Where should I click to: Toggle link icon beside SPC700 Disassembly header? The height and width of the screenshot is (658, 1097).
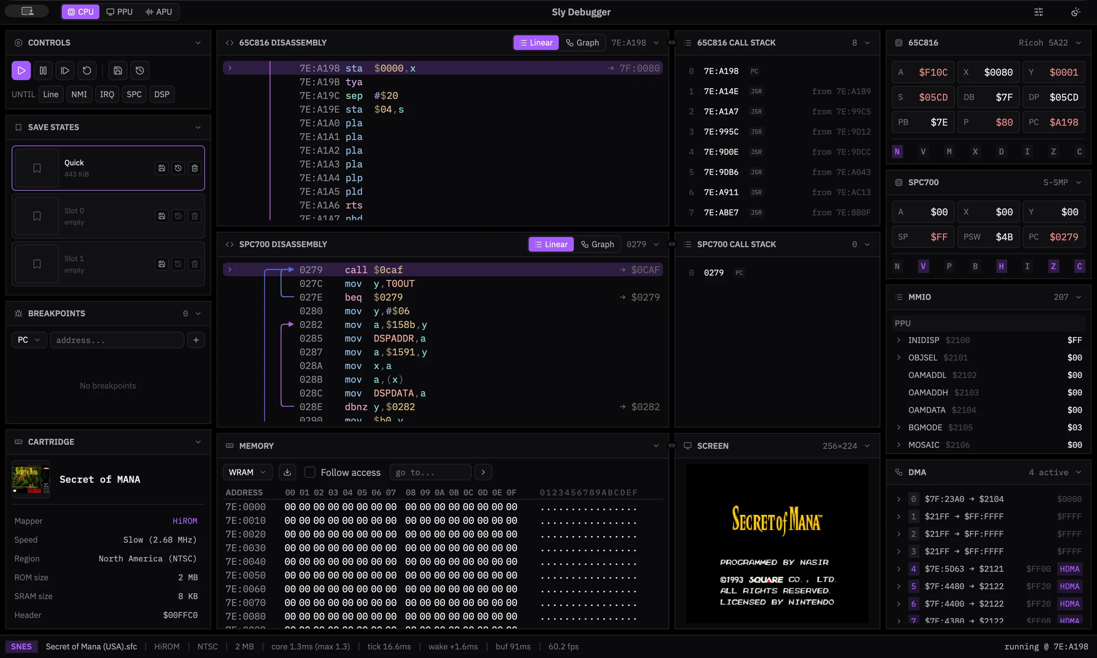coord(672,244)
